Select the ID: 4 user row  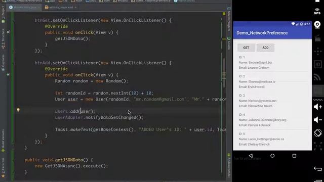273,120
